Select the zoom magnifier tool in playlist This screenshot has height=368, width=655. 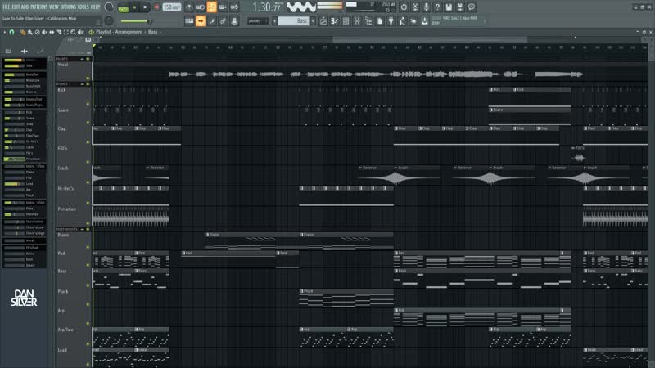(x=73, y=32)
